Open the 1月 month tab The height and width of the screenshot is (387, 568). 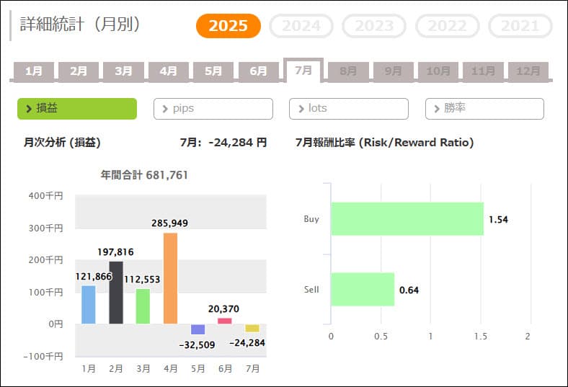click(34, 71)
